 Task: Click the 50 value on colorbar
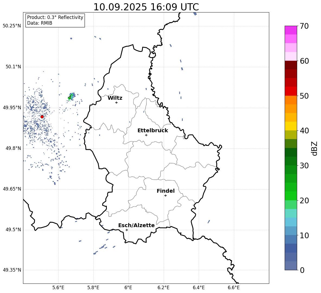[304, 96]
